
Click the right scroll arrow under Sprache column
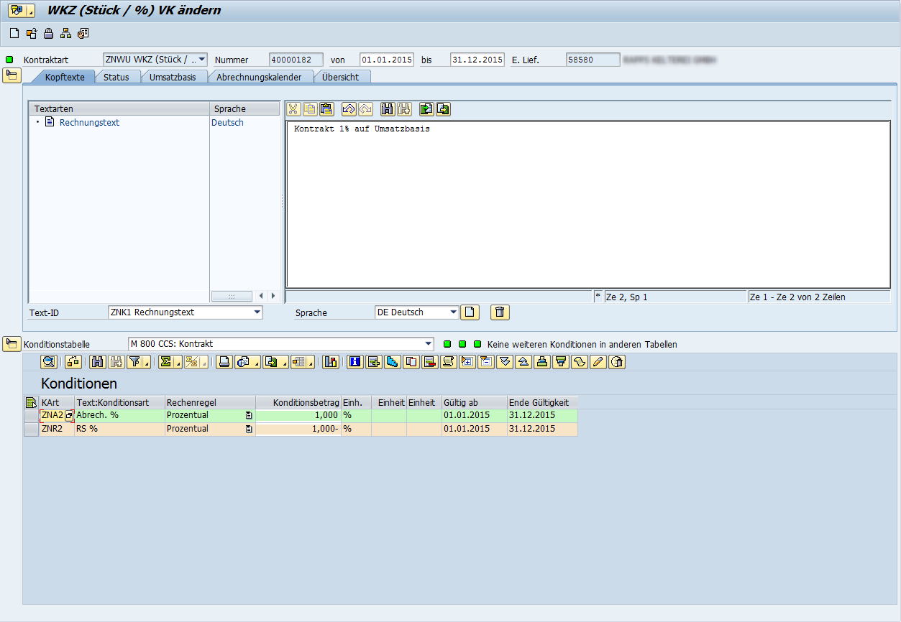273,296
